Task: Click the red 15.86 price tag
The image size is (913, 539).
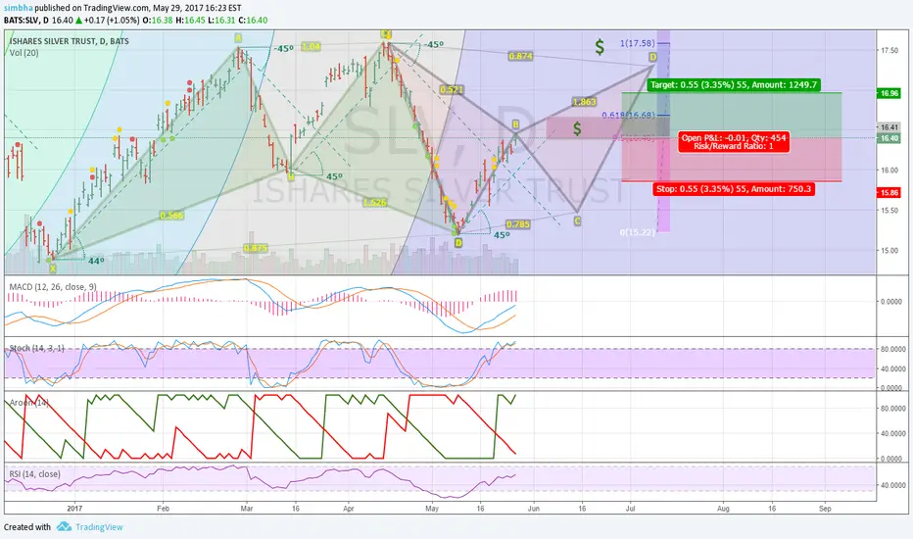Action: point(889,192)
